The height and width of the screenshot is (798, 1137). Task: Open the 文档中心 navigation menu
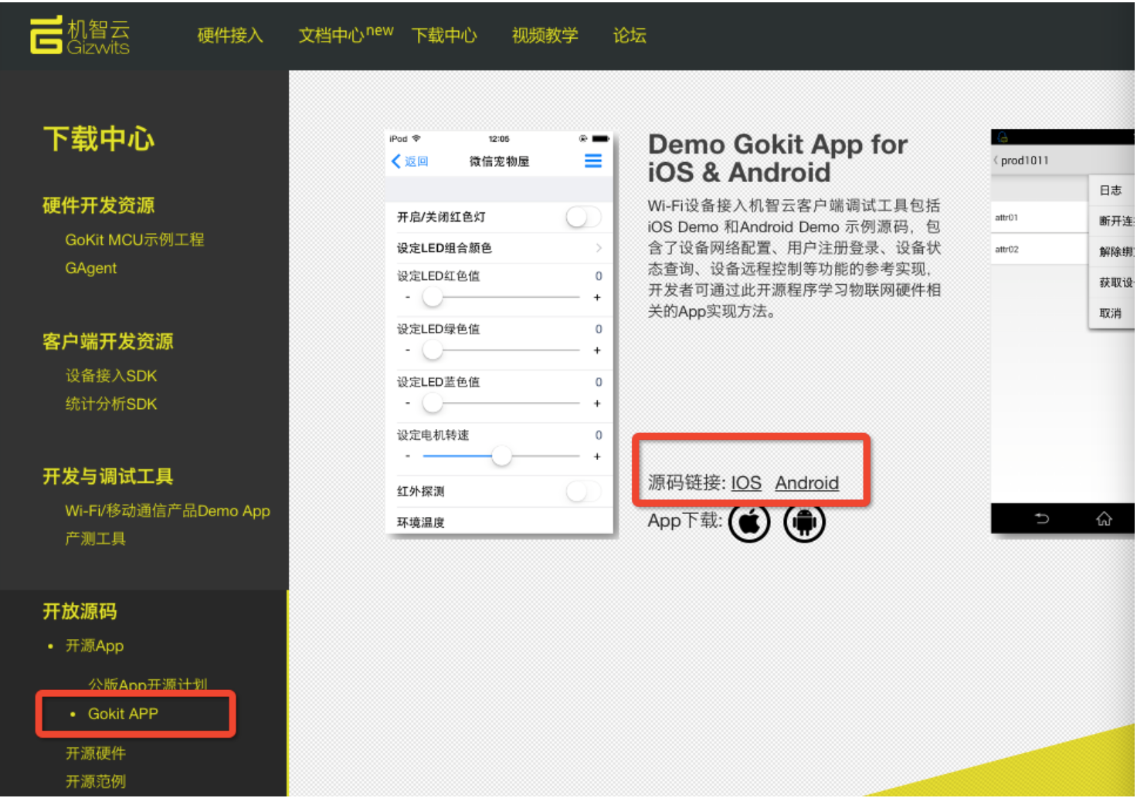(x=331, y=36)
